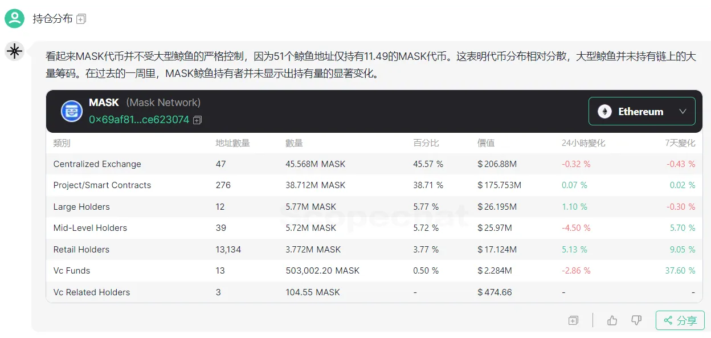The image size is (711, 338).
Task: Click the copy response icon below table
Action: point(573,320)
